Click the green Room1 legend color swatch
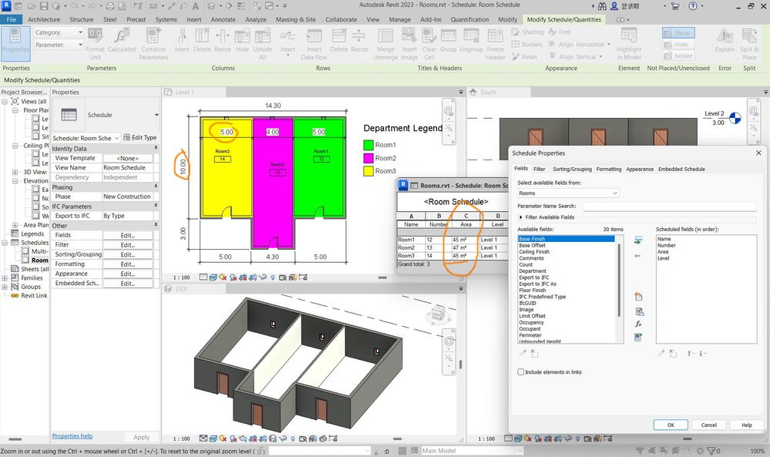 (368, 145)
